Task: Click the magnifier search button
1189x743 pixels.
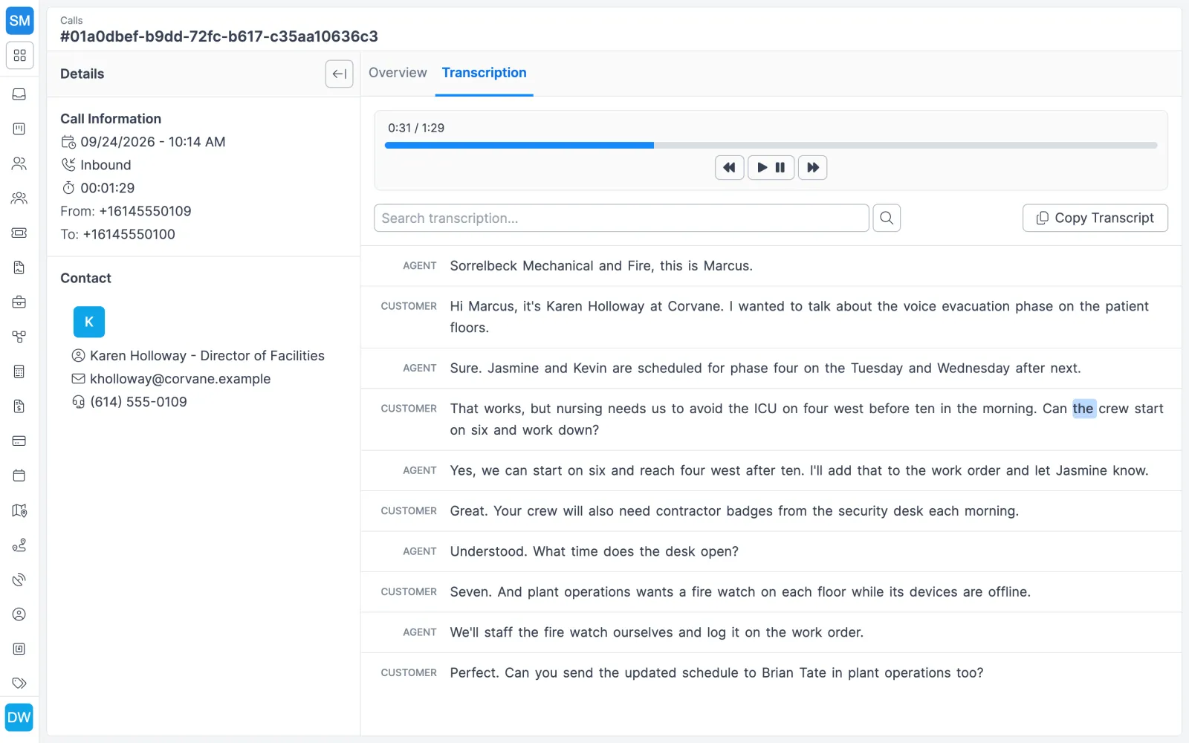Action: tap(887, 218)
